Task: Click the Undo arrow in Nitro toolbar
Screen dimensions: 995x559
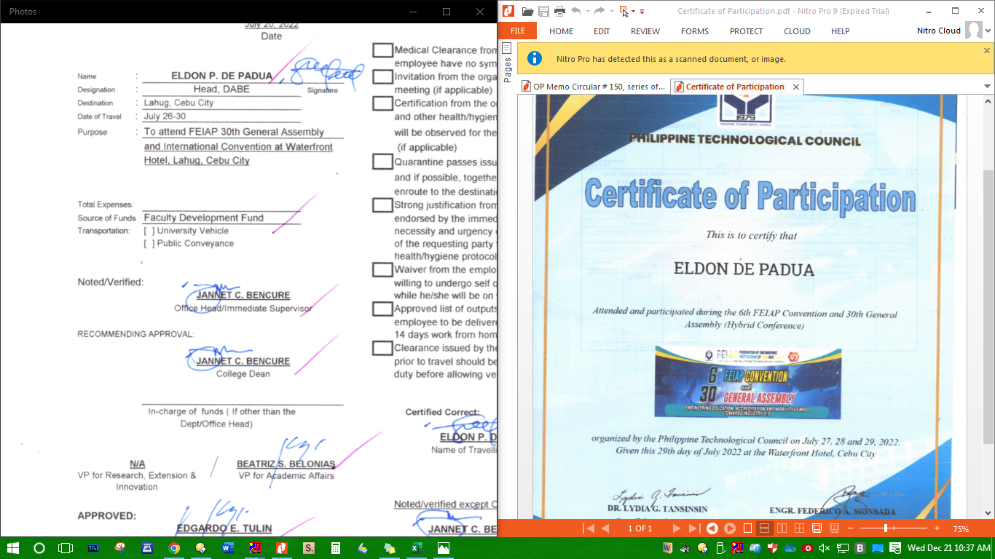Action: pos(576,11)
